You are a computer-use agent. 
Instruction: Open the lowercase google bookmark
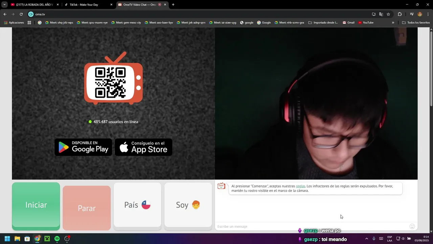[x=247, y=23]
